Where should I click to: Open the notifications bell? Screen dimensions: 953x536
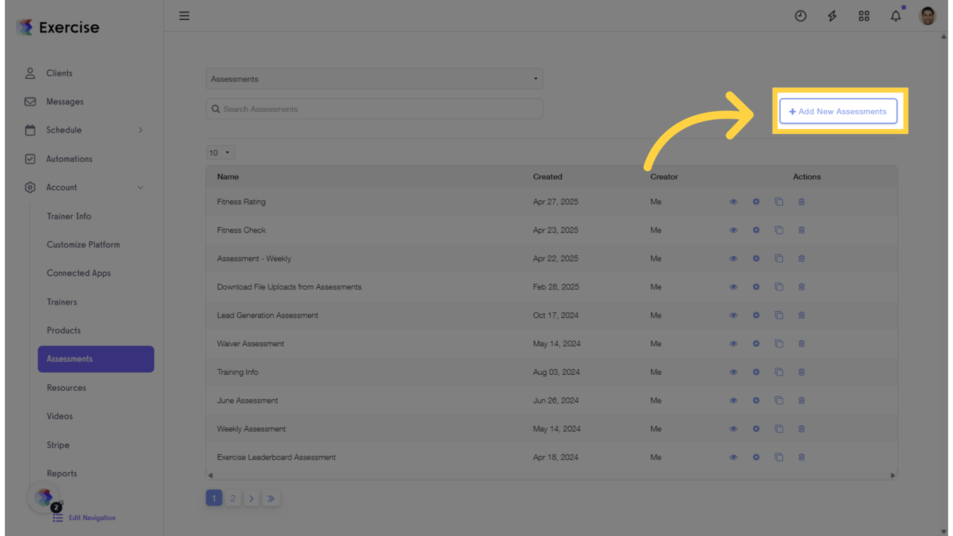click(x=896, y=15)
